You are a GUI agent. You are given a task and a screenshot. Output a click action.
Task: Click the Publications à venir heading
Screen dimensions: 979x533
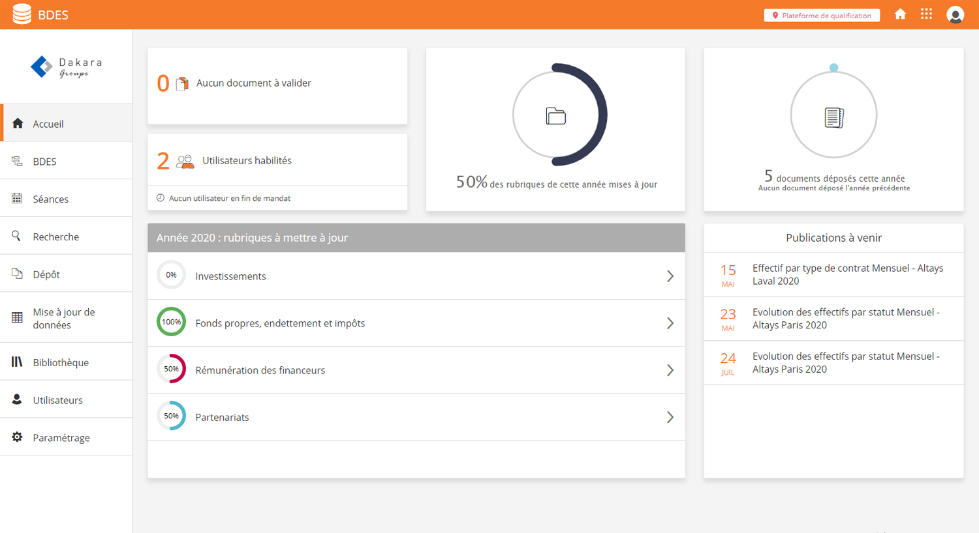click(833, 238)
